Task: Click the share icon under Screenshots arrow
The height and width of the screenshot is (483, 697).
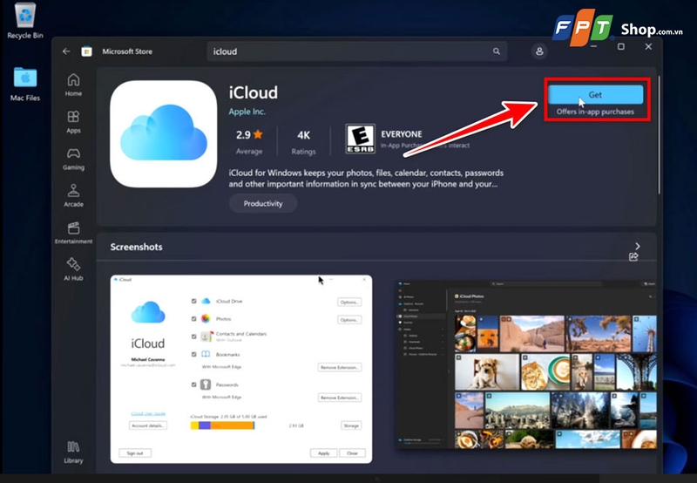Action: point(633,256)
